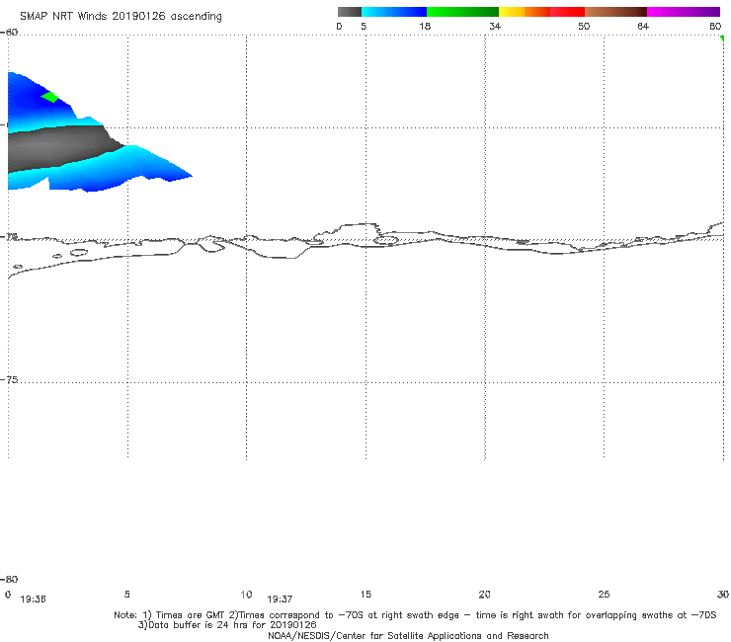Click the '-70' latitude label
The image size is (731, 642).
pos(9,237)
